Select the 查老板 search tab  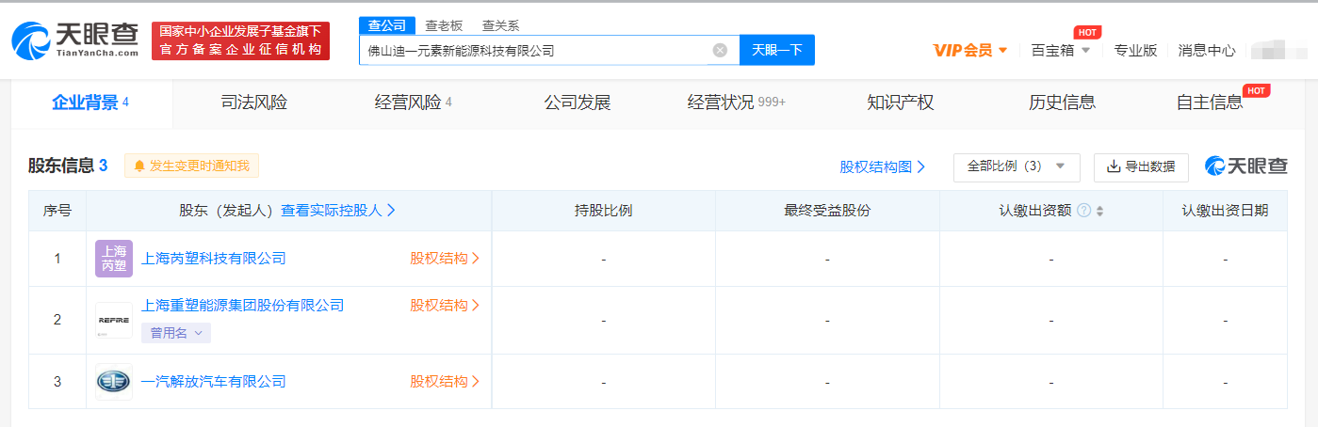[444, 25]
